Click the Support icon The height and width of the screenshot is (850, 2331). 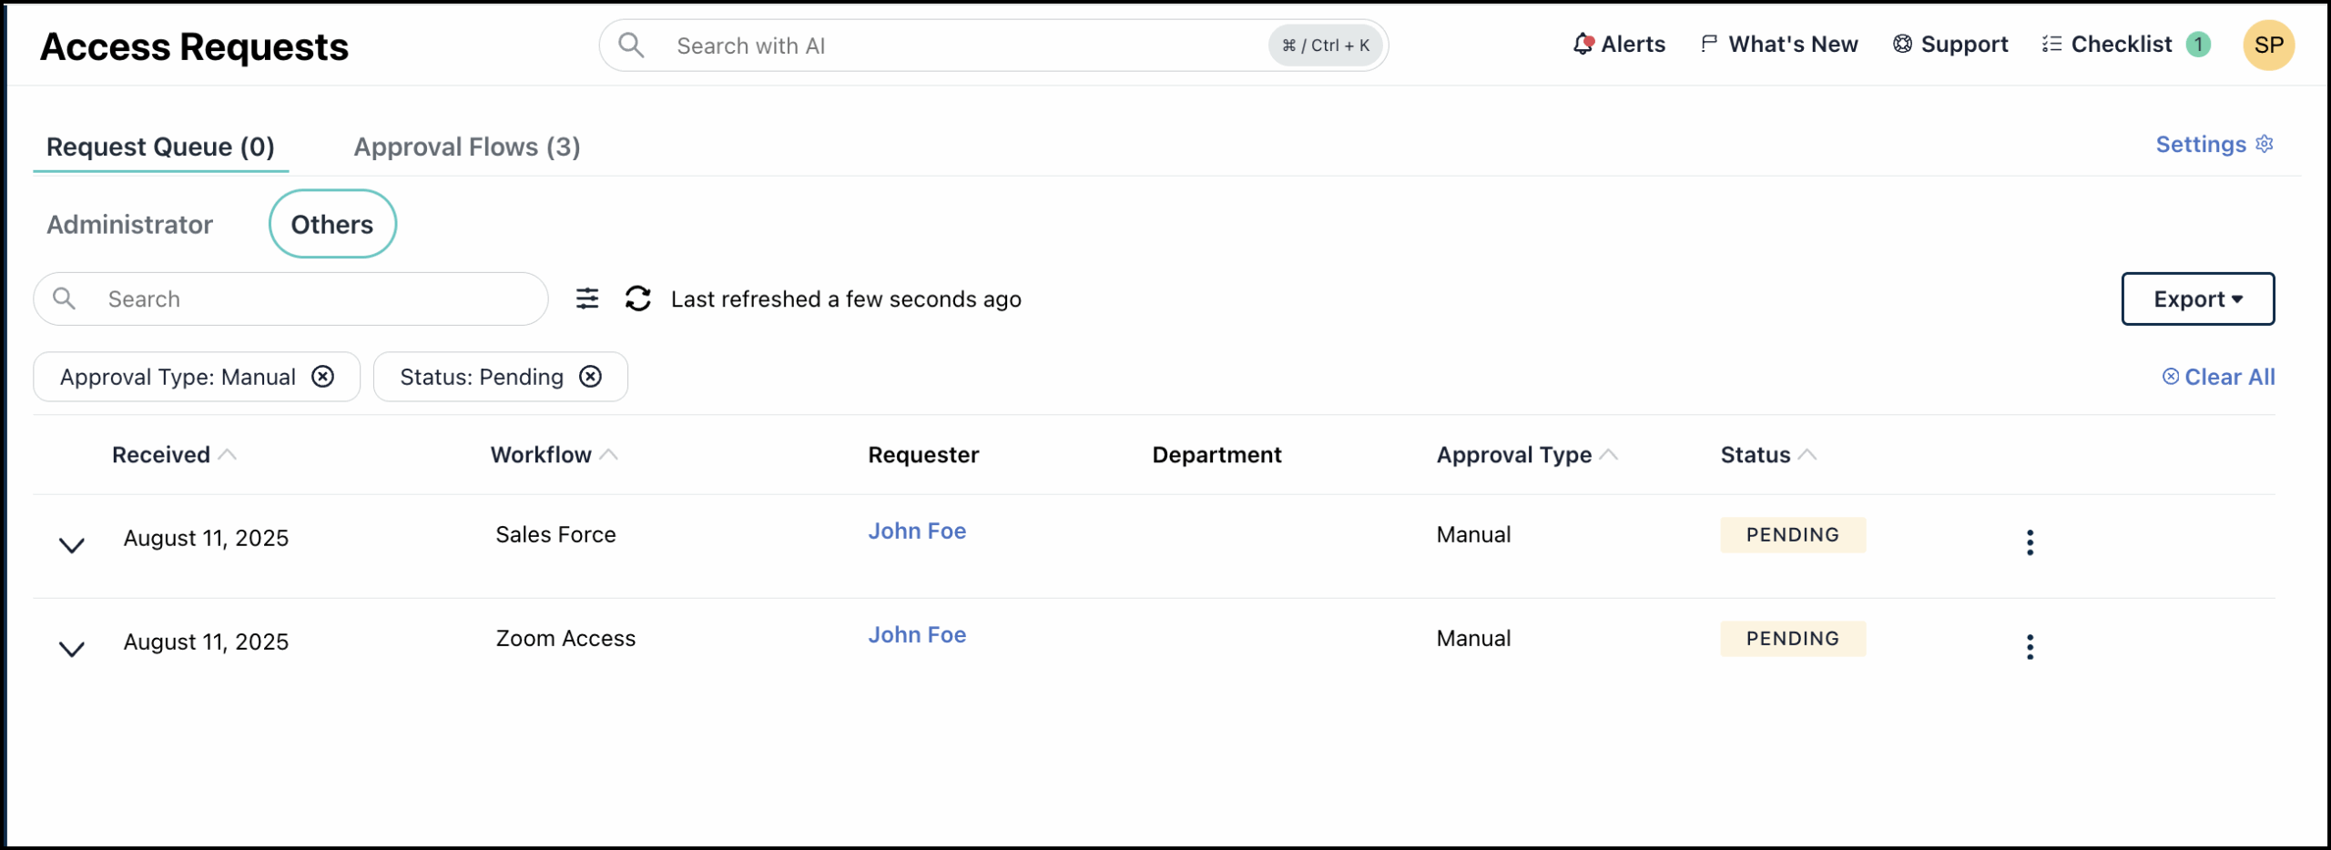(x=1901, y=44)
